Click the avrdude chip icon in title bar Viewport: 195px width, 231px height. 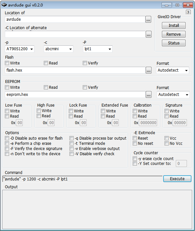pos(4,5)
